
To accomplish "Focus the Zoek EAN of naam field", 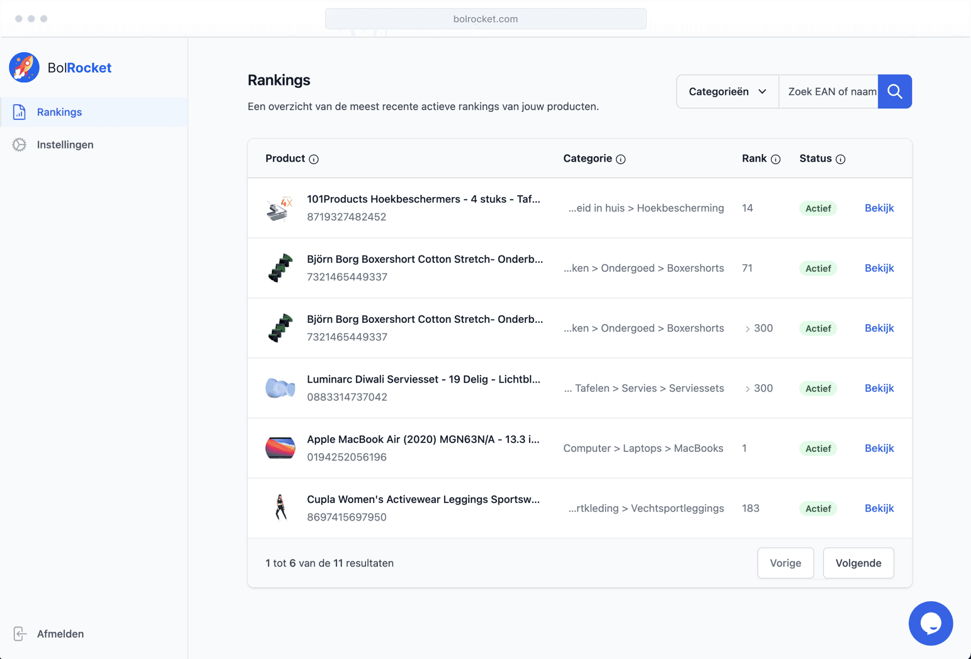I will (829, 92).
